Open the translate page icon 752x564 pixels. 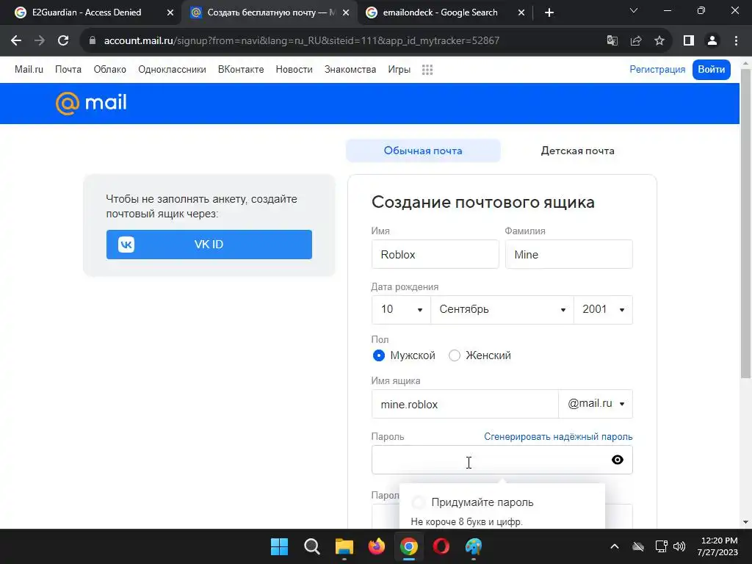(x=612, y=41)
